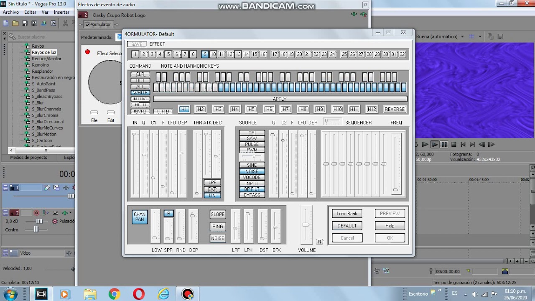The image size is (535, 301).
Task: Open Archivo menu
Action: click(x=11, y=12)
